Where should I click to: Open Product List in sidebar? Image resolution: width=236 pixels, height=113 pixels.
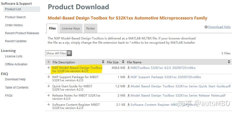point(22,9)
